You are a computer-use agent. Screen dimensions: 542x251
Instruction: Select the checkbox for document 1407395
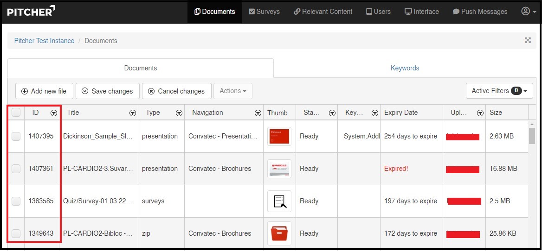16,136
